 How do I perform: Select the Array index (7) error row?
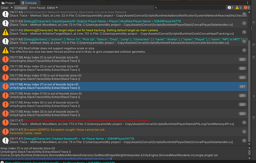[111, 86]
